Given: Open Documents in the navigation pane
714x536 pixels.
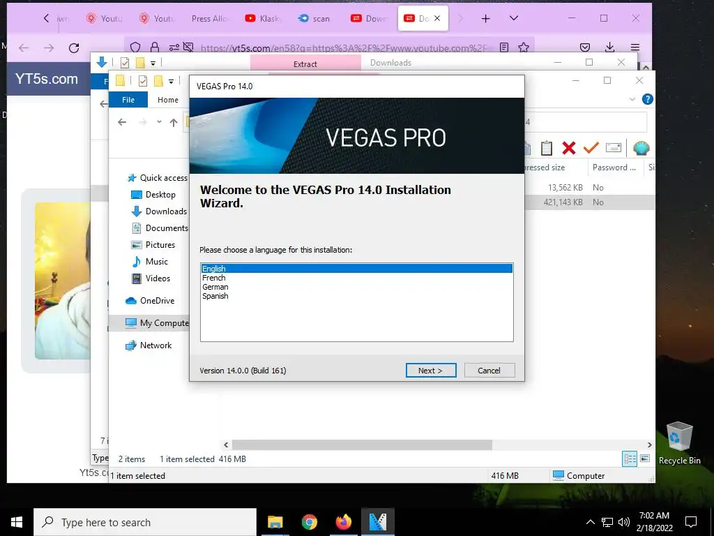Looking at the screenshot, I should click(x=160, y=228).
